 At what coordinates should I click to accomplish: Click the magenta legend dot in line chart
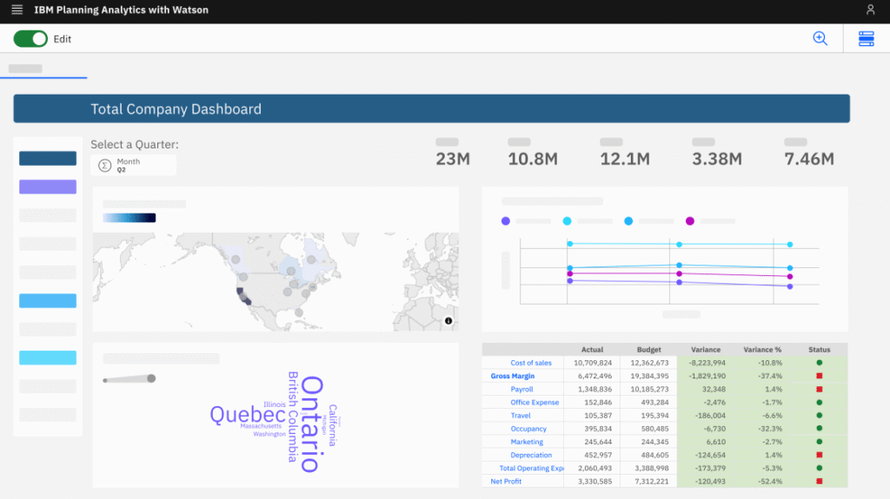coord(690,221)
